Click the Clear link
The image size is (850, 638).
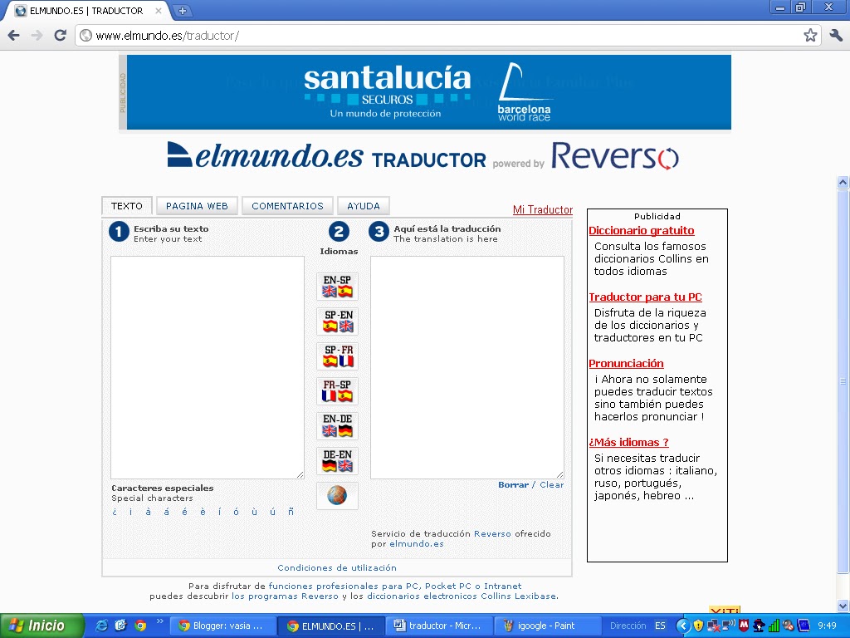[x=551, y=485]
